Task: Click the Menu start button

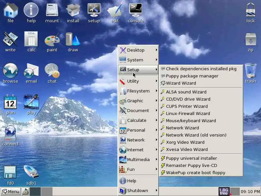Action: click(x=10, y=191)
